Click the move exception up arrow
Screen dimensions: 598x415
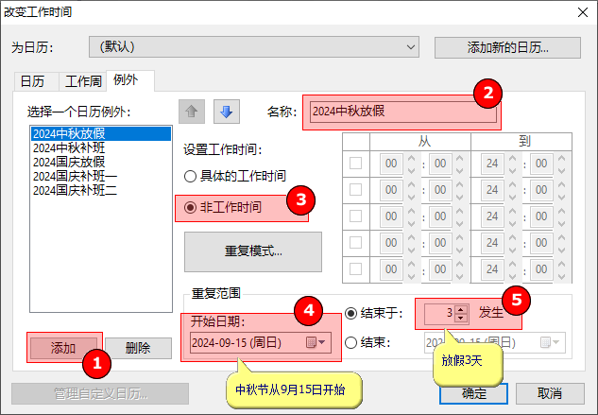pyautogui.click(x=193, y=112)
